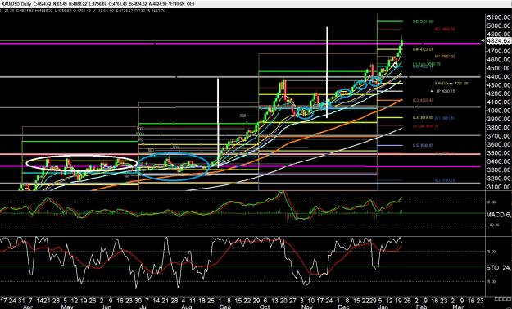The image size is (512, 309).
Task: Click the 4300.00 price axis label
Action: (498, 85)
